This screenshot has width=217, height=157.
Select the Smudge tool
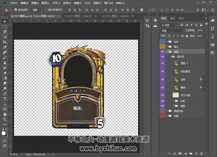[x=5, y=83]
